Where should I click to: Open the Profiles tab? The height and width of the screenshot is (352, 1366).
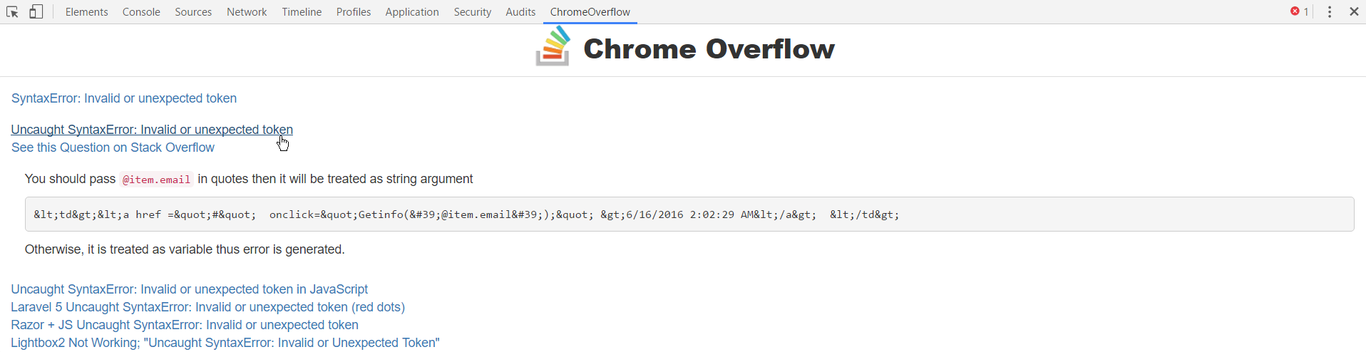point(354,12)
